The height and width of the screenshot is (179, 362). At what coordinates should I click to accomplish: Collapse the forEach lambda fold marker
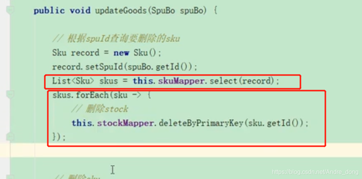[x=10, y=95]
